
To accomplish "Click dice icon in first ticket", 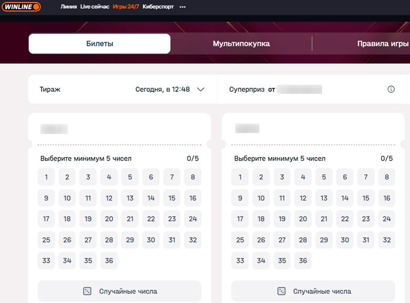I will 87,291.
